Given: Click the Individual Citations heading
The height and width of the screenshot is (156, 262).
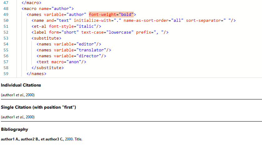Looking at the screenshot, I should tap(21, 85).
